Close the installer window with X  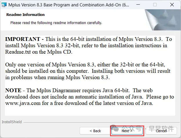[x=172, y=5]
